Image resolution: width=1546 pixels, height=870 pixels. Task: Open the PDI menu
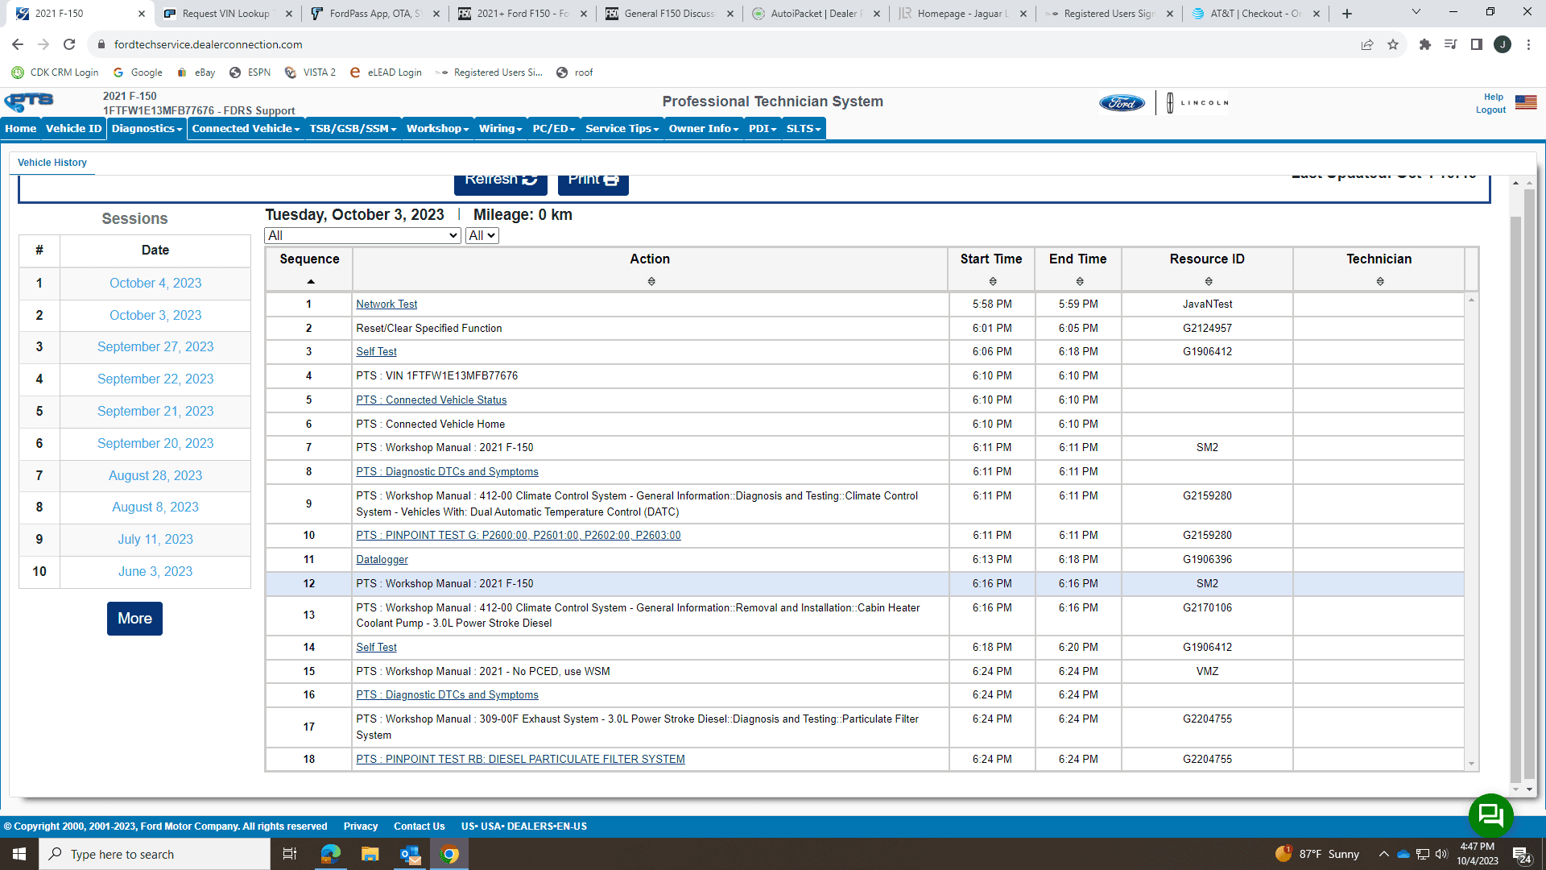click(763, 129)
